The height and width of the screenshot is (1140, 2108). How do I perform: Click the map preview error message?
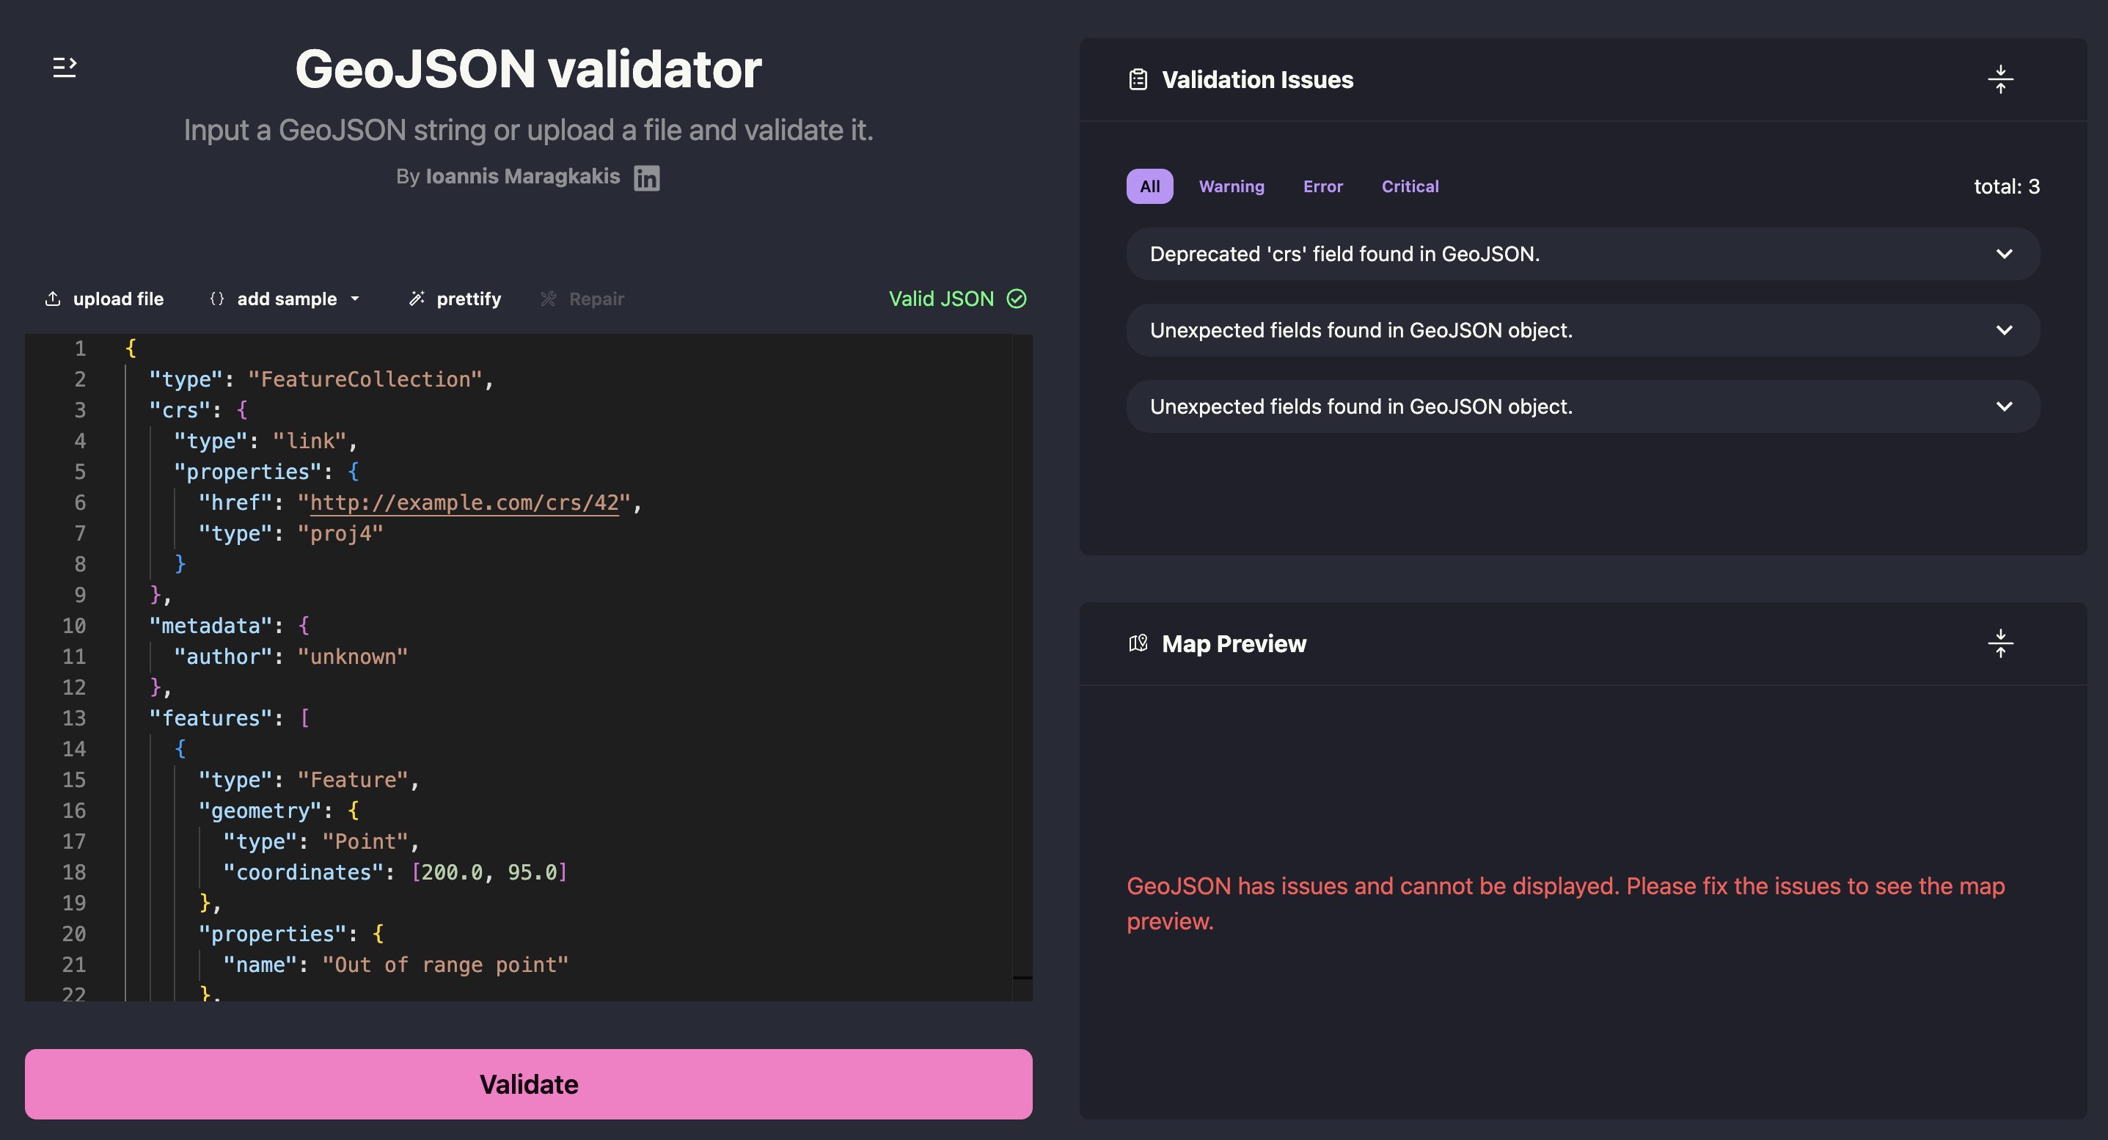pyautogui.click(x=1565, y=904)
